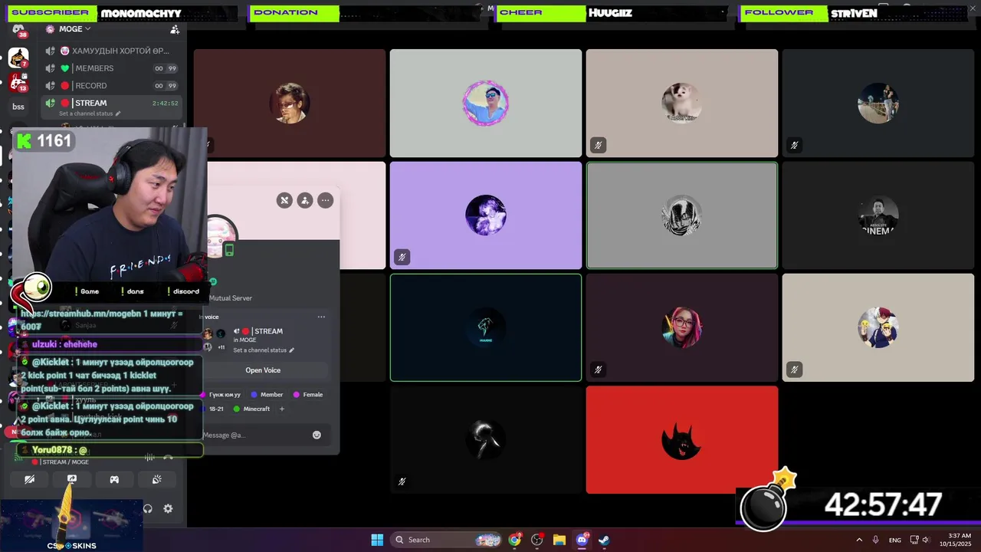
Task: Click the Open Voice button
Action: pyautogui.click(x=263, y=370)
